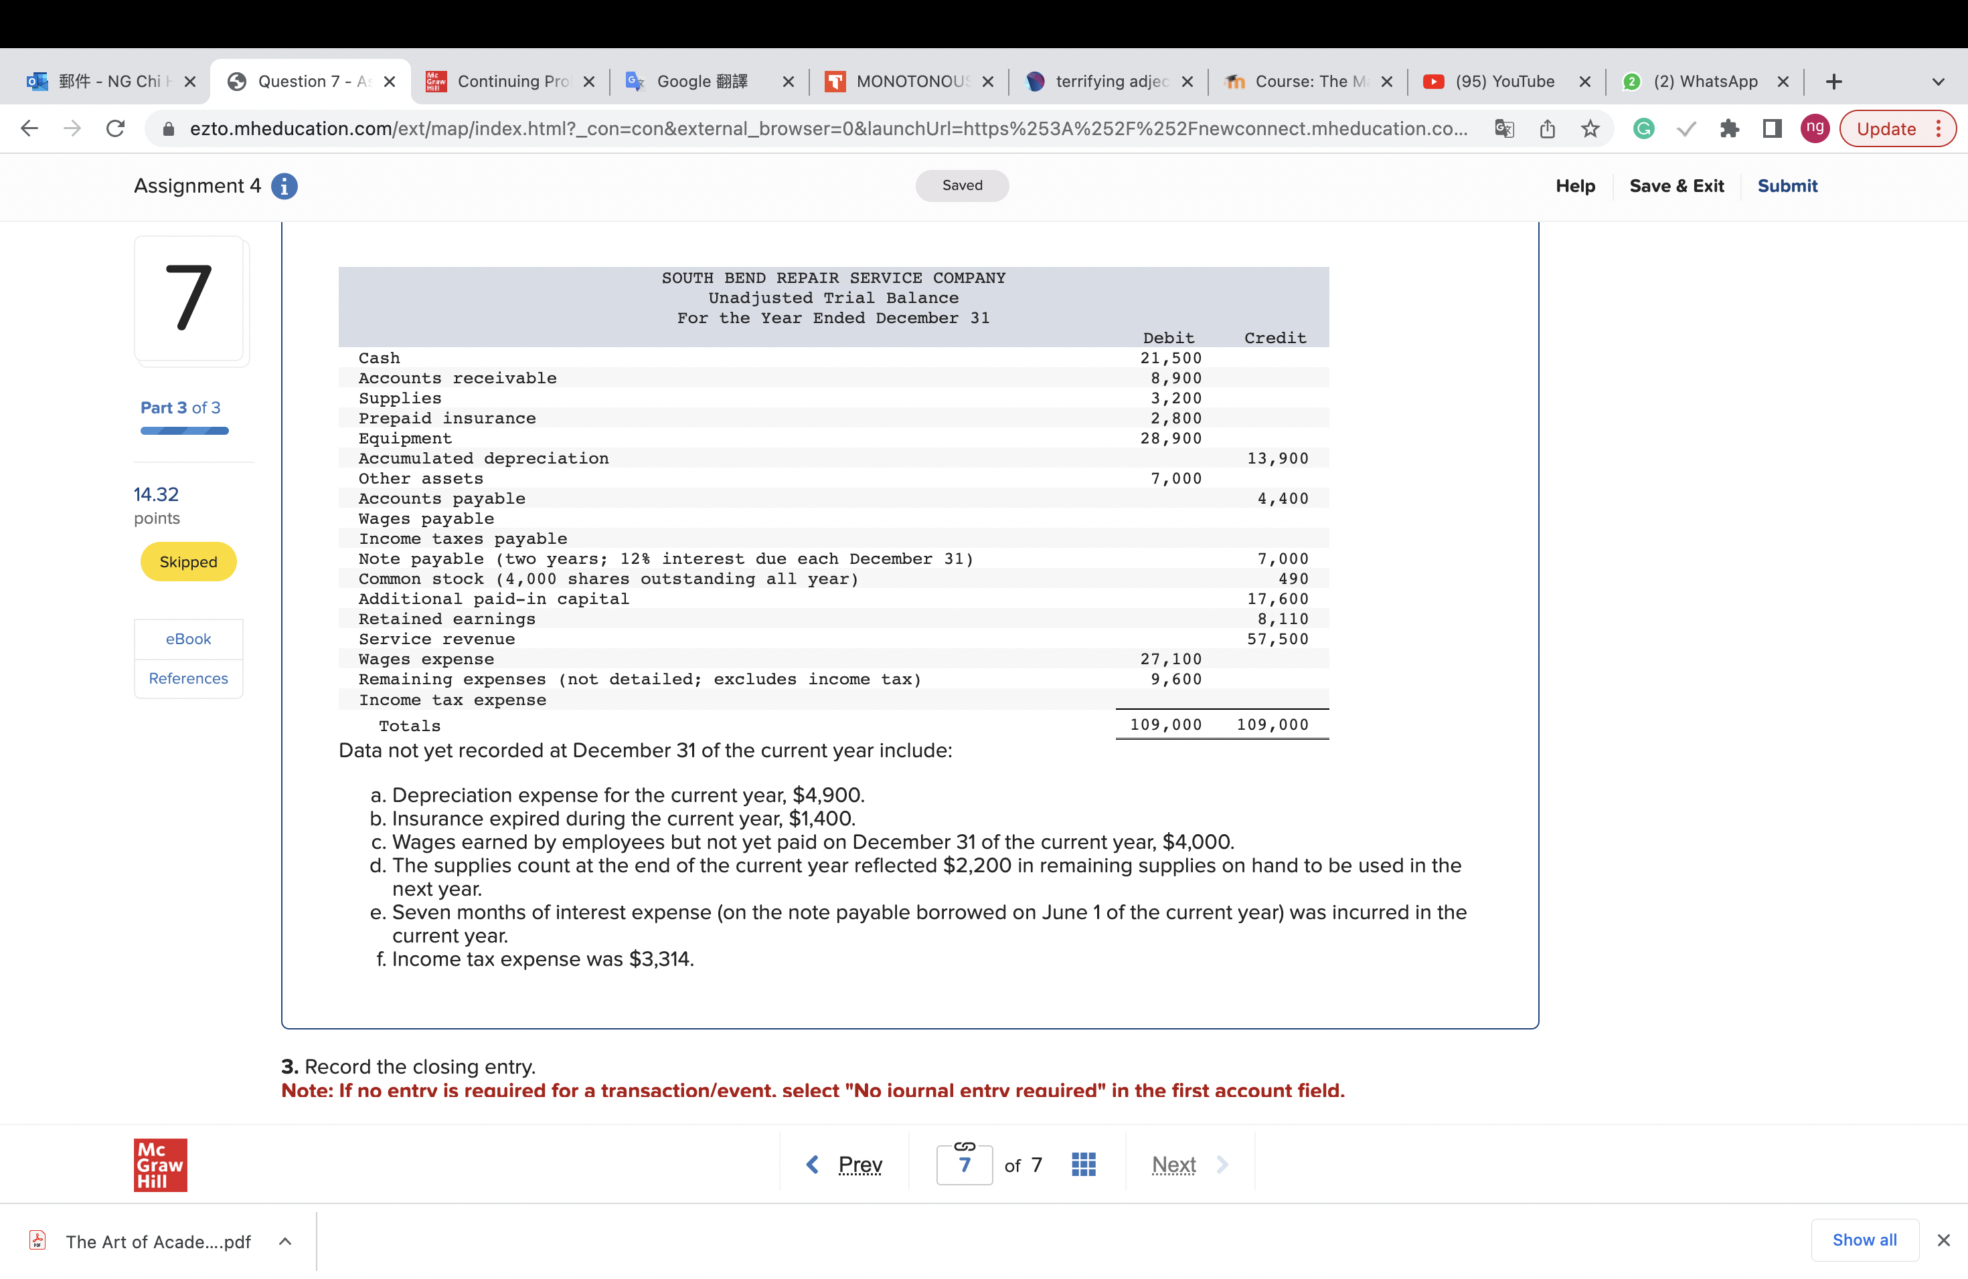Close the downloads bar
Image resolution: width=1968 pixels, height=1279 pixels.
[1943, 1240]
